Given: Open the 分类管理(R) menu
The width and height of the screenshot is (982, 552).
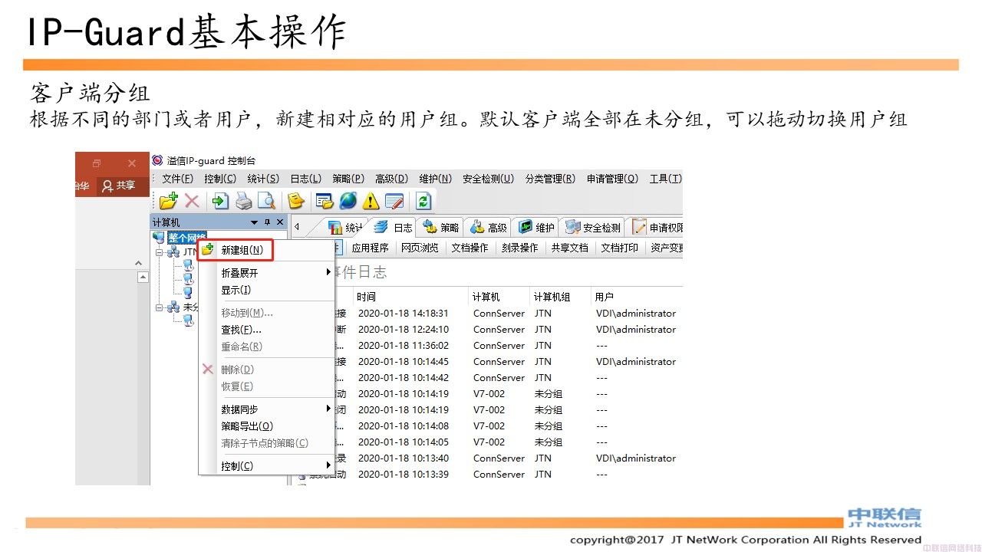Looking at the screenshot, I should pos(550,179).
